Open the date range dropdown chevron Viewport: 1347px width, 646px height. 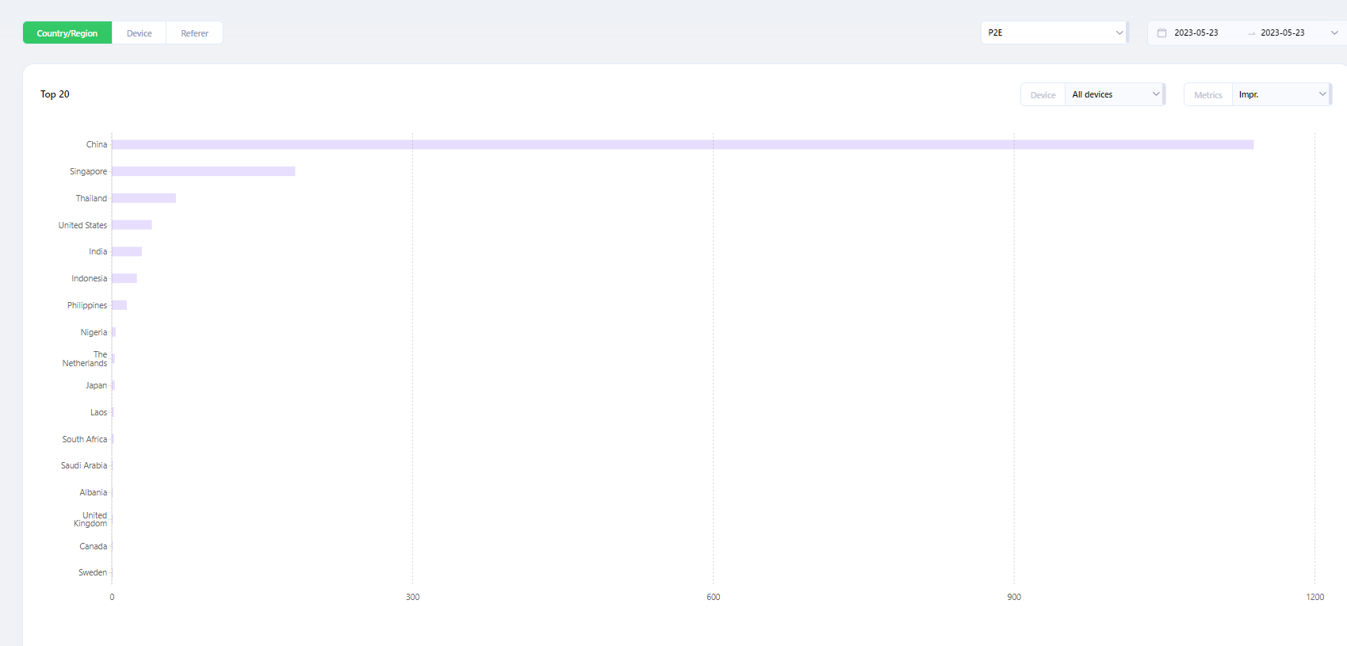[1334, 33]
